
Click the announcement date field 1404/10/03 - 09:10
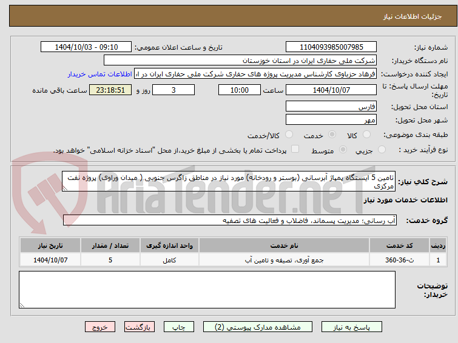tap(86, 47)
